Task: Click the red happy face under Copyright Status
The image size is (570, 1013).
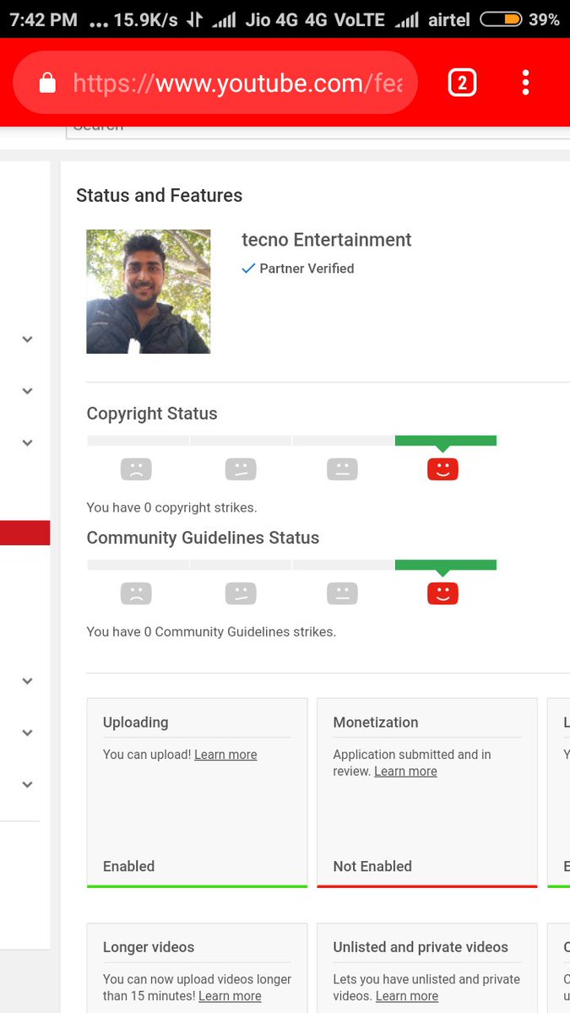Action: pyautogui.click(x=442, y=469)
